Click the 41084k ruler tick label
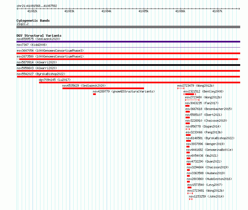Viewport: 248px width, 210px height. 106,11
